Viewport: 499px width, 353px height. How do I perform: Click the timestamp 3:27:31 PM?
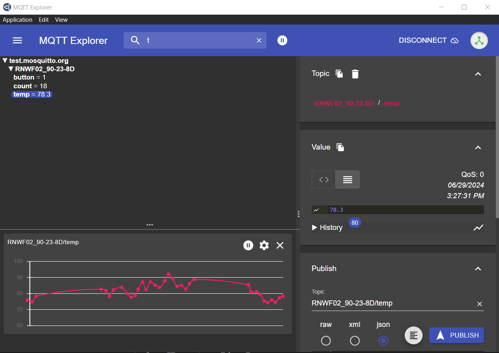click(465, 195)
